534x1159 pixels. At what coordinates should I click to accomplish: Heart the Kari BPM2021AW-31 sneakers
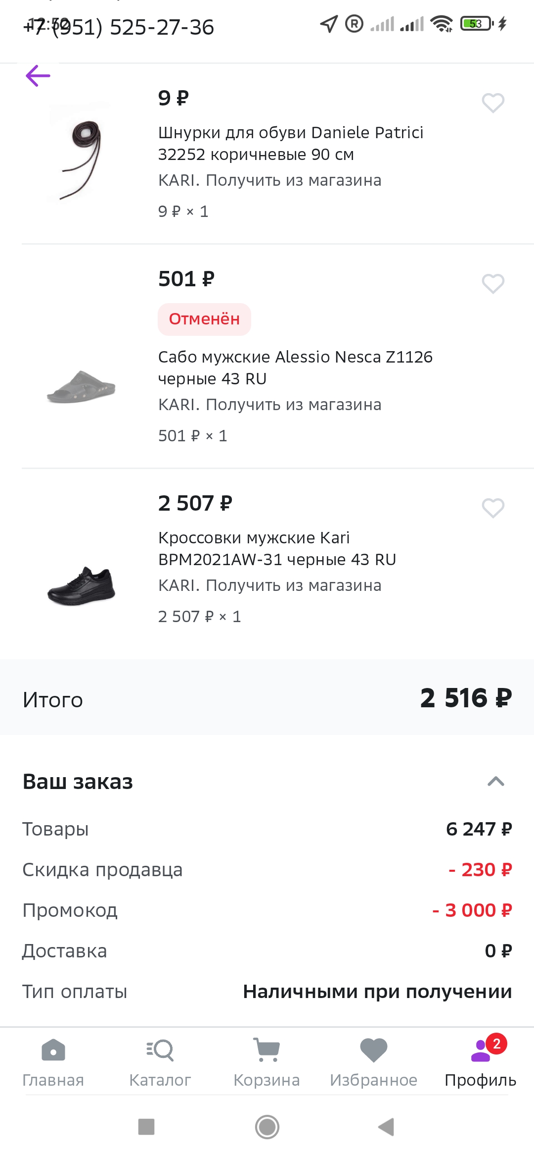click(x=493, y=508)
